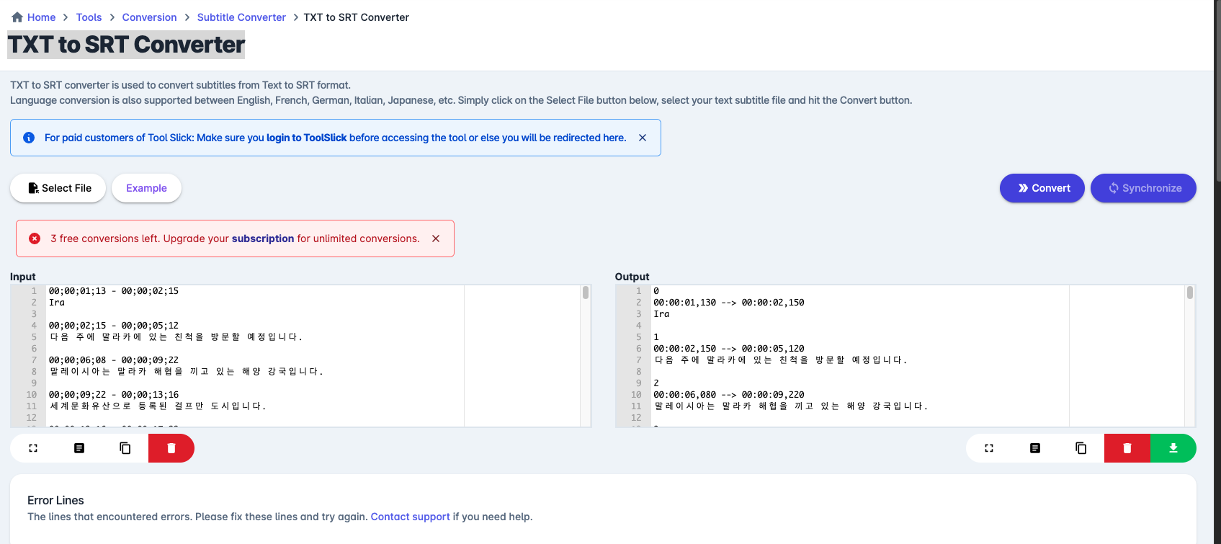Image resolution: width=1221 pixels, height=544 pixels.
Task: Dismiss the blue paid customers info banner
Action: click(643, 138)
